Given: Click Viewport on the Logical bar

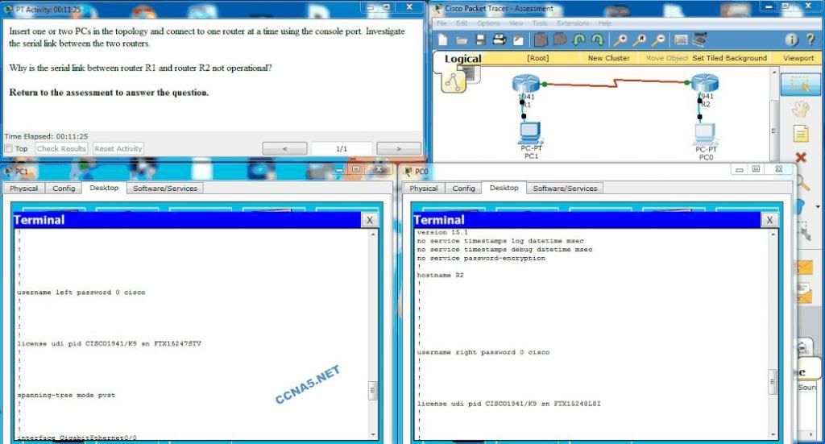Looking at the screenshot, I should click(x=798, y=58).
